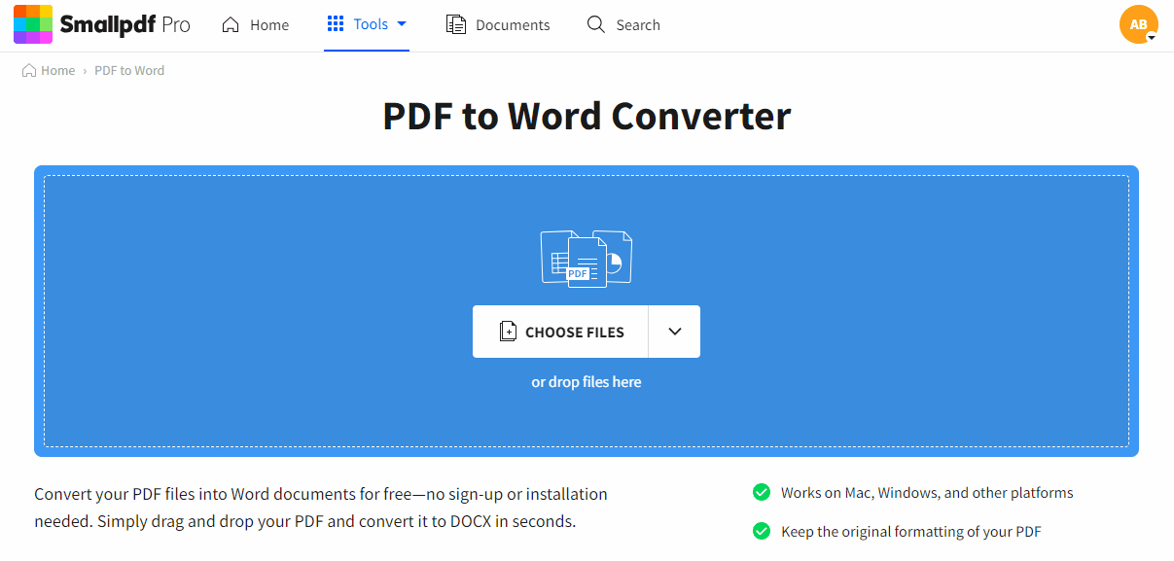Click the Documents page icon
Screen dimensions: 1174x561
click(455, 25)
